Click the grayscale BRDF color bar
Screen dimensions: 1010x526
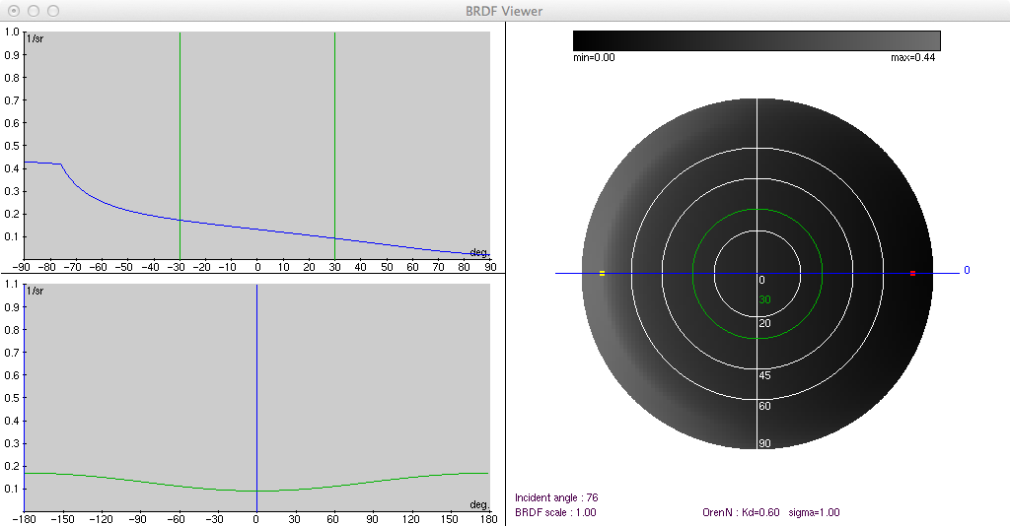[757, 40]
